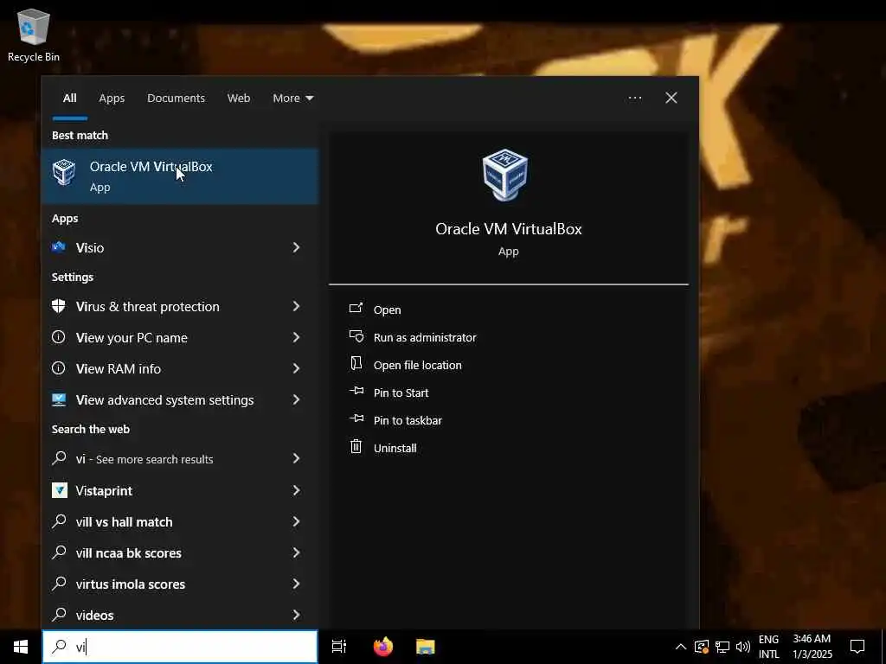
Task: Choose Run as administrator
Action: tap(425, 338)
